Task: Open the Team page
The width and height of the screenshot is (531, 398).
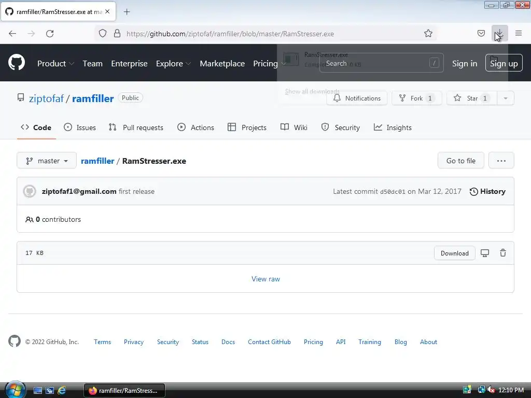Action: [x=92, y=63]
